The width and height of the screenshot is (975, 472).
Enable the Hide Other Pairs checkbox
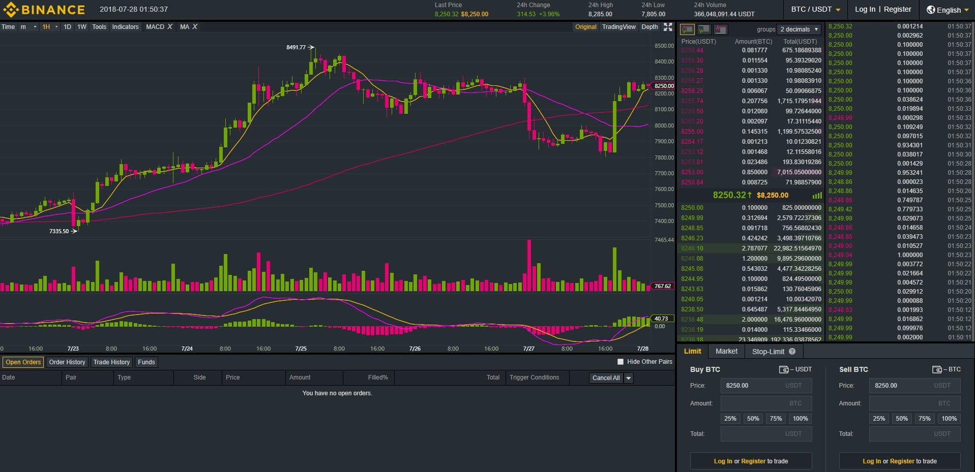[x=620, y=362]
